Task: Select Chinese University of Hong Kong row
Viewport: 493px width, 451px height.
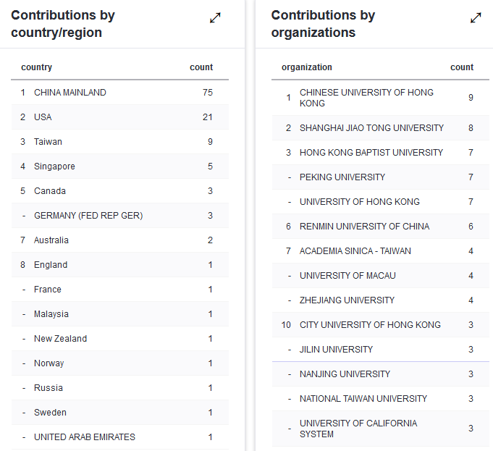Action: pos(366,98)
